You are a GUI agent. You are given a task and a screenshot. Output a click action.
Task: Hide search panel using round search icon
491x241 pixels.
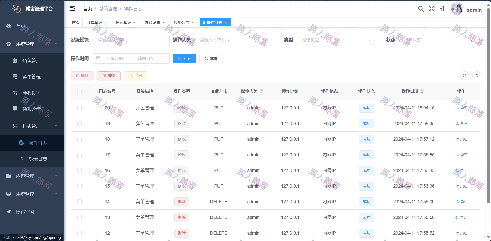click(x=465, y=76)
